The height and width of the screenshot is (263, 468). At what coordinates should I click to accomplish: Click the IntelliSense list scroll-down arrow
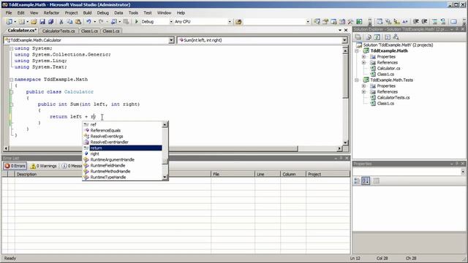[165, 178]
